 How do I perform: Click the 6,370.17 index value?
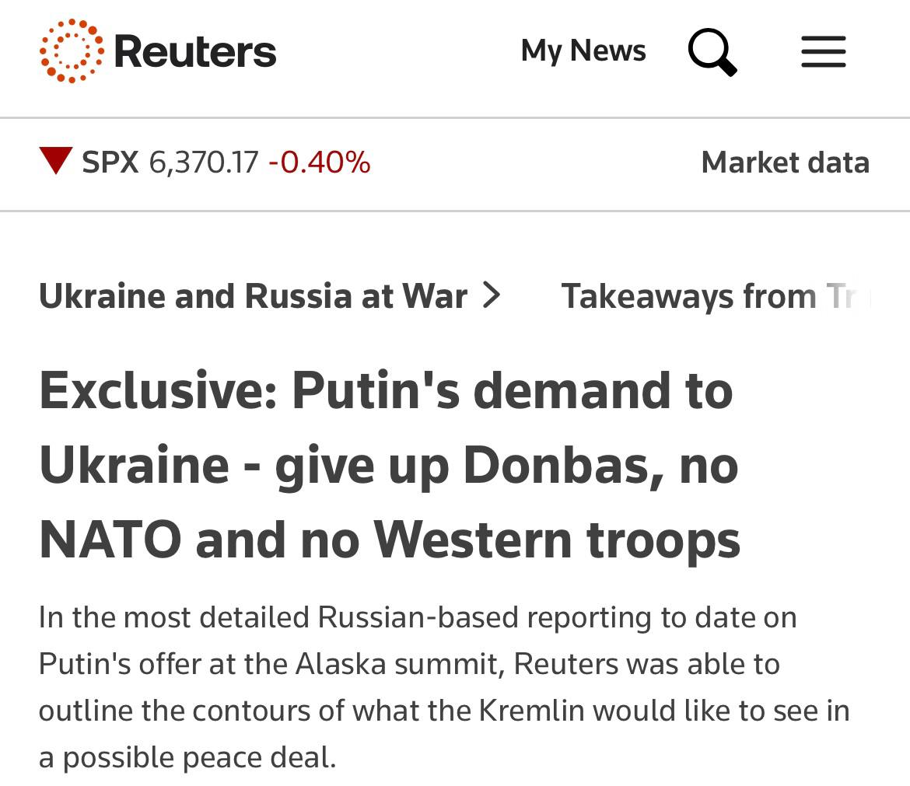204,162
